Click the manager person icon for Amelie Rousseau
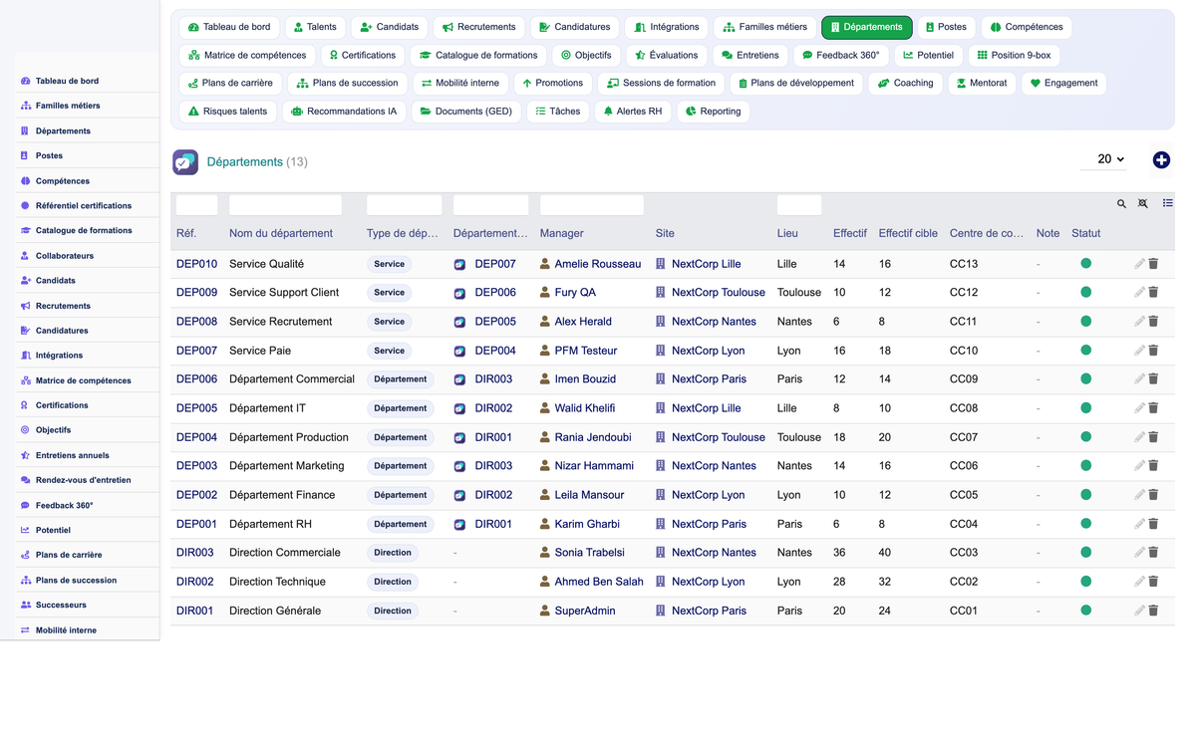The image size is (1196, 740). pyautogui.click(x=545, y=264)
